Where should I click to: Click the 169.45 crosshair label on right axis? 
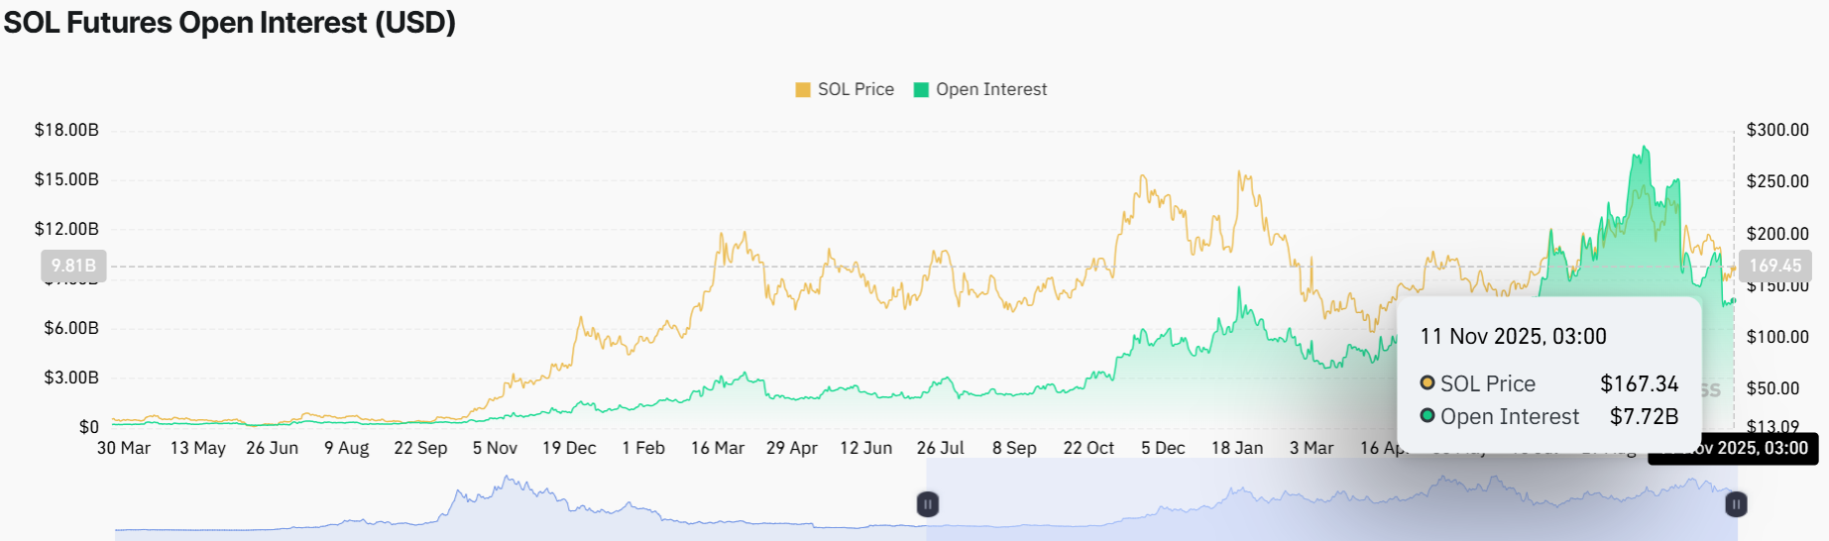click(1774, 266)
